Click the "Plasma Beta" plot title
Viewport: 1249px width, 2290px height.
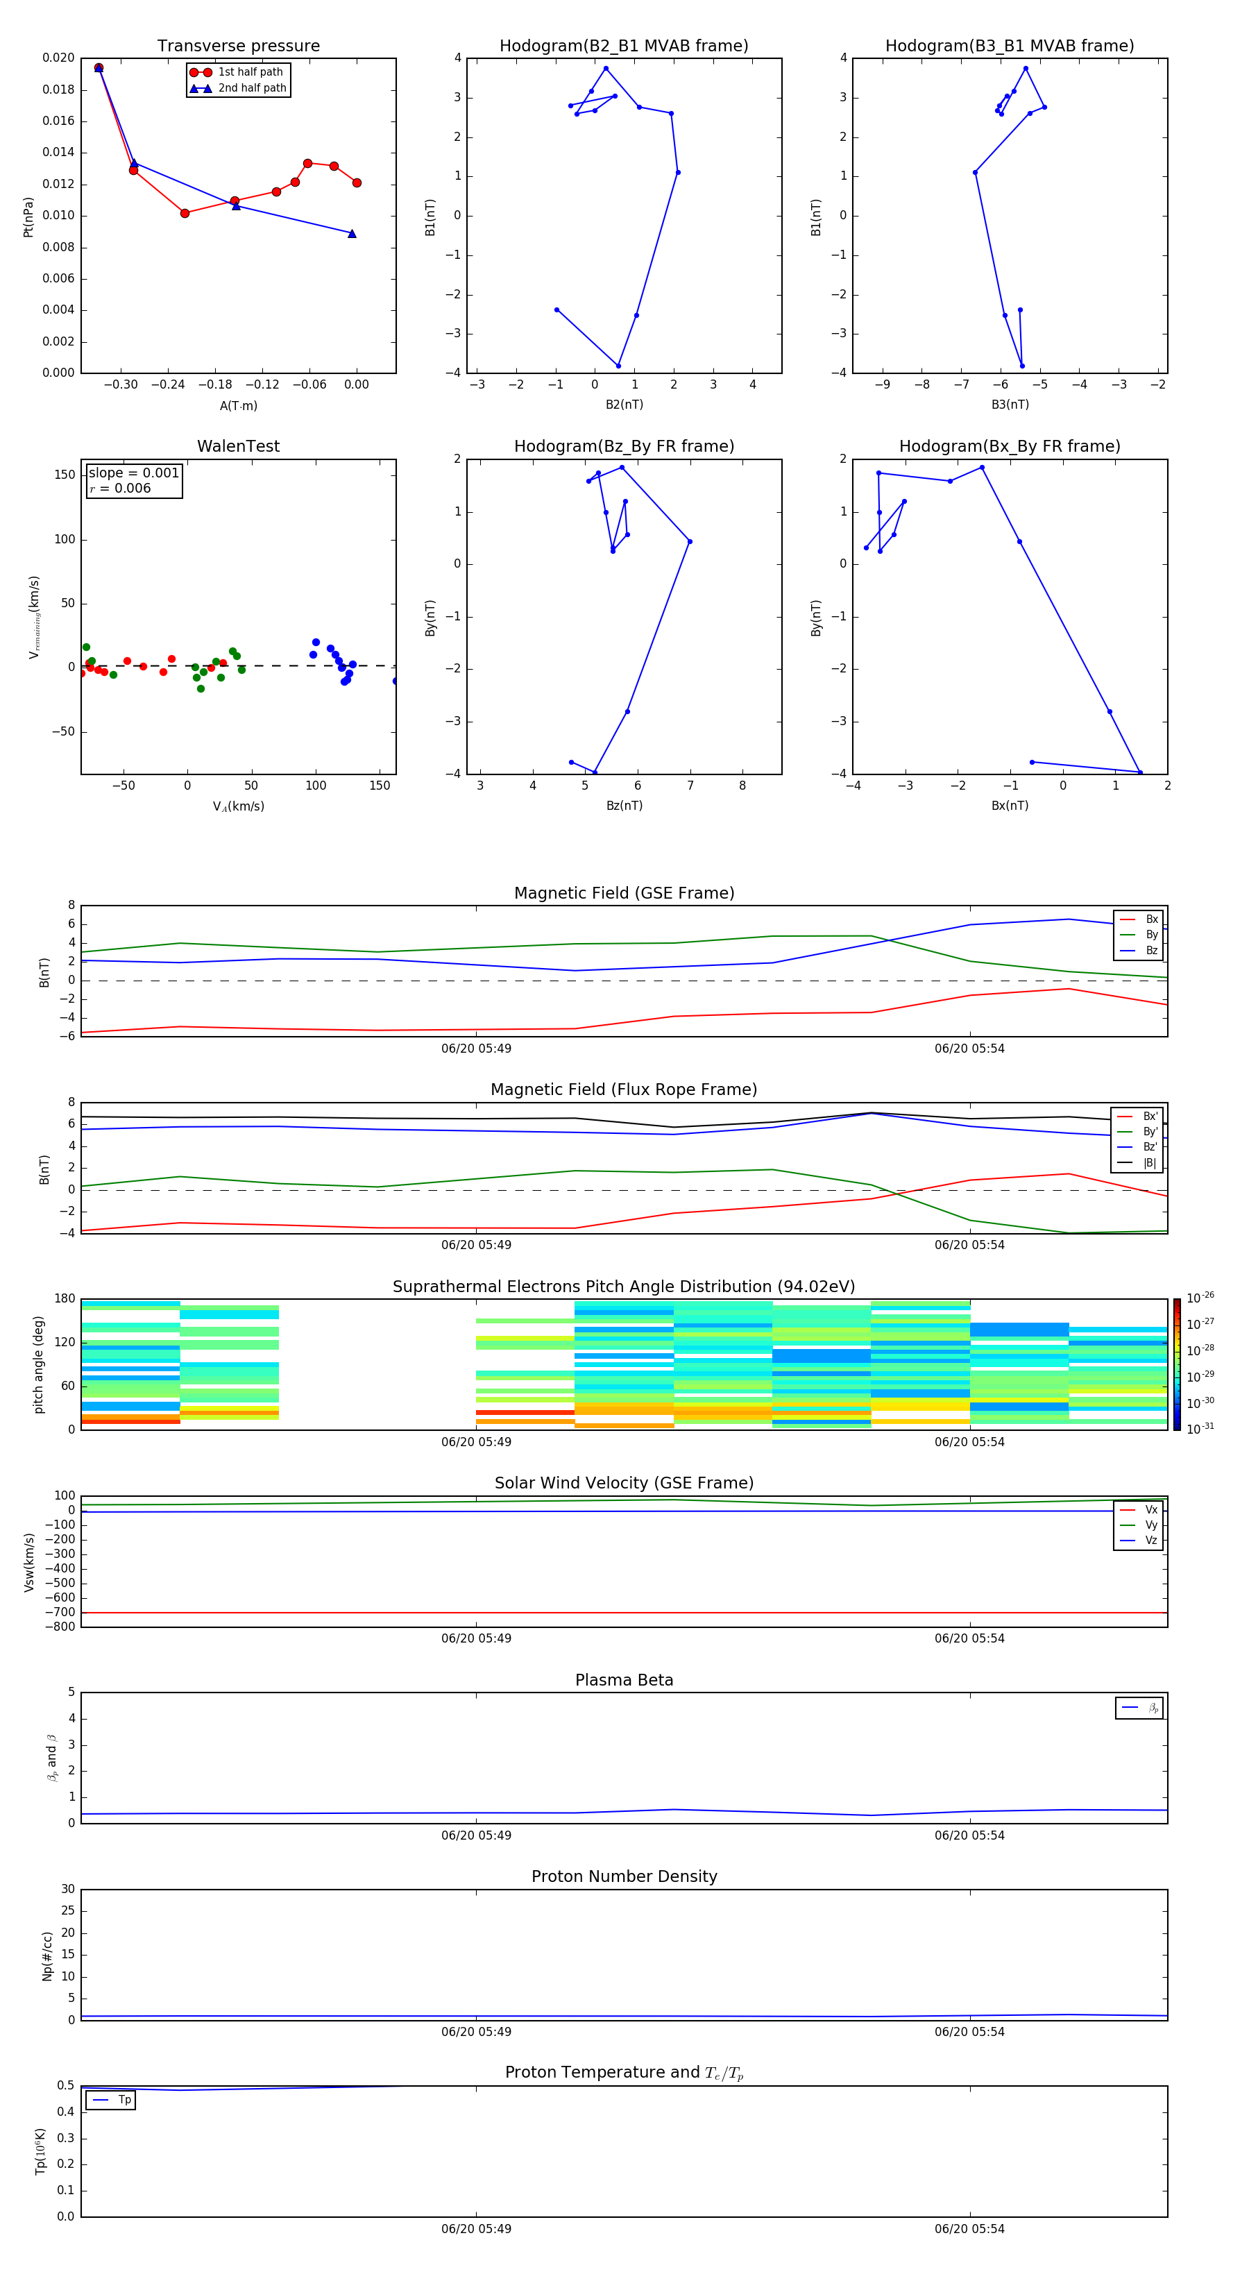pos(624,1681)
